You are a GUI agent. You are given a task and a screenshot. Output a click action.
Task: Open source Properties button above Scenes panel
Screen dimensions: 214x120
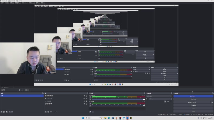[21, 90]
